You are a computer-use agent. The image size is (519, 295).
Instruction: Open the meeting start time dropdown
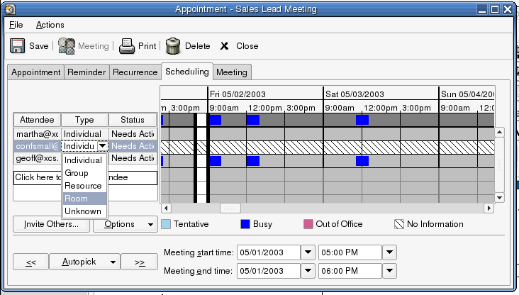391,252
